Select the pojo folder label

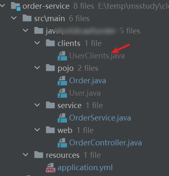tap(65, 68)
